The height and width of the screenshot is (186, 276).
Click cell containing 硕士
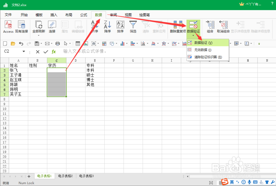(x=95, y=75)
